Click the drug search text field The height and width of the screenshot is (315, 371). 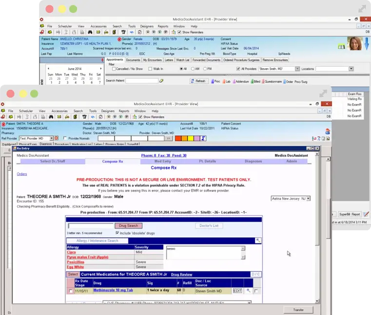pyautogui.click(x=91, y=226)
